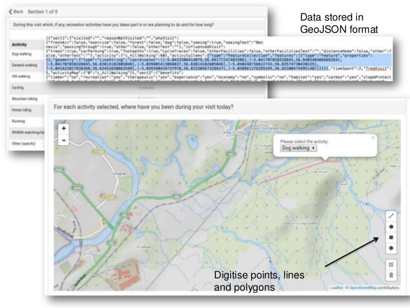Close the activity selection popup

click(373, 138)
